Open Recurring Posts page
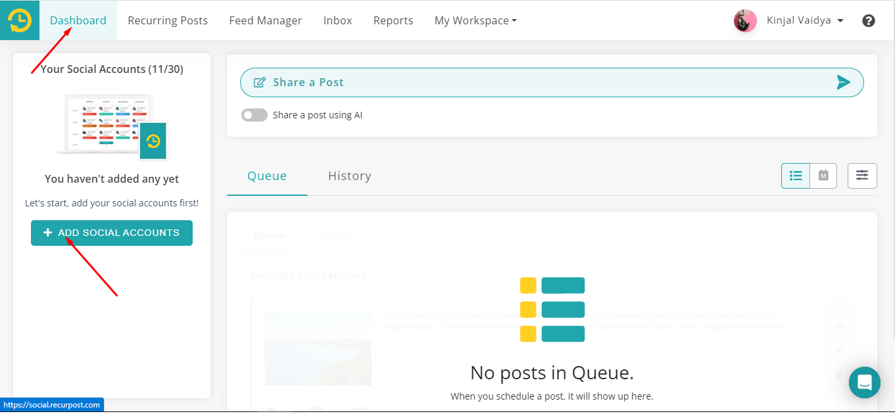This screenshot has height=418, width=895. coord(168,20)
